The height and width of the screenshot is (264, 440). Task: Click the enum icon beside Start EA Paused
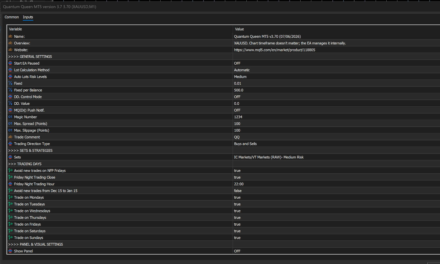(x=10, y=63)
